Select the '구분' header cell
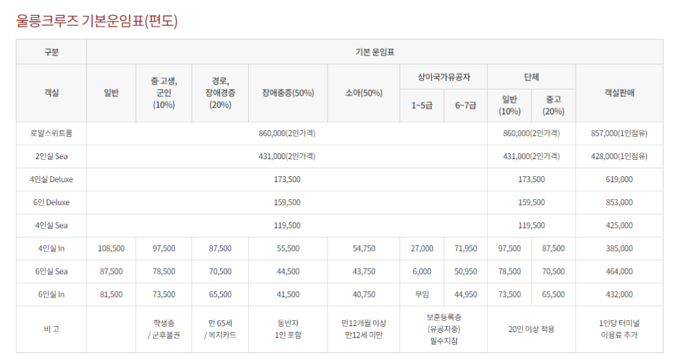The width and height of the screenshot is (676, 361). [51, 52]
